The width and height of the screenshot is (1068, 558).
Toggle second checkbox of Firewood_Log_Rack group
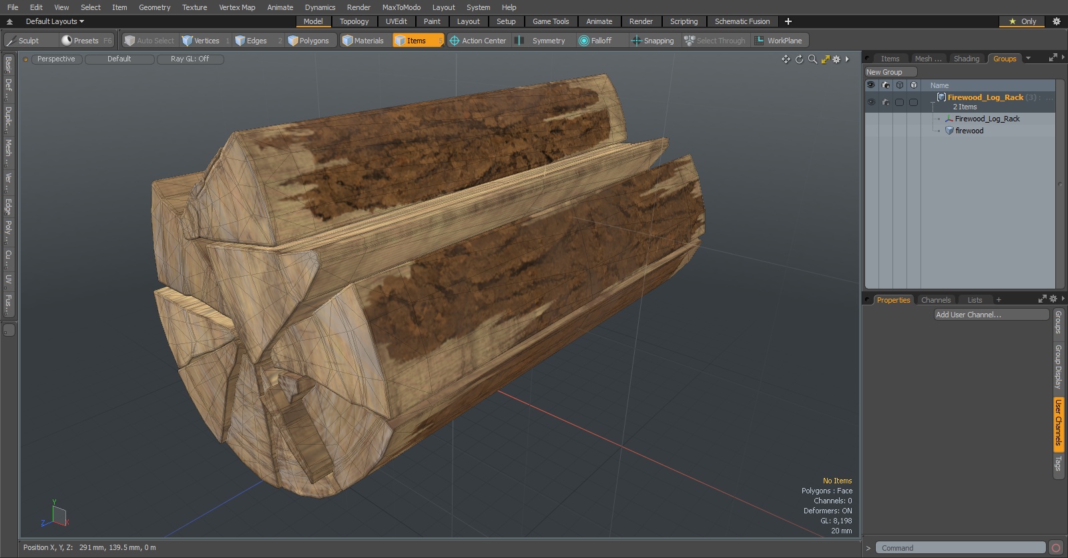(913, 102)
